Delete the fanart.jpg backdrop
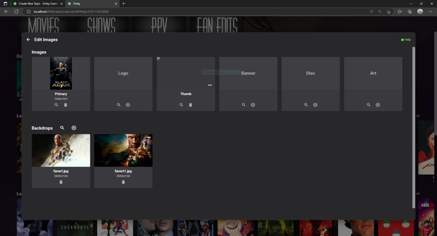This screenshot has width=437, height=236. pos(61,182)
